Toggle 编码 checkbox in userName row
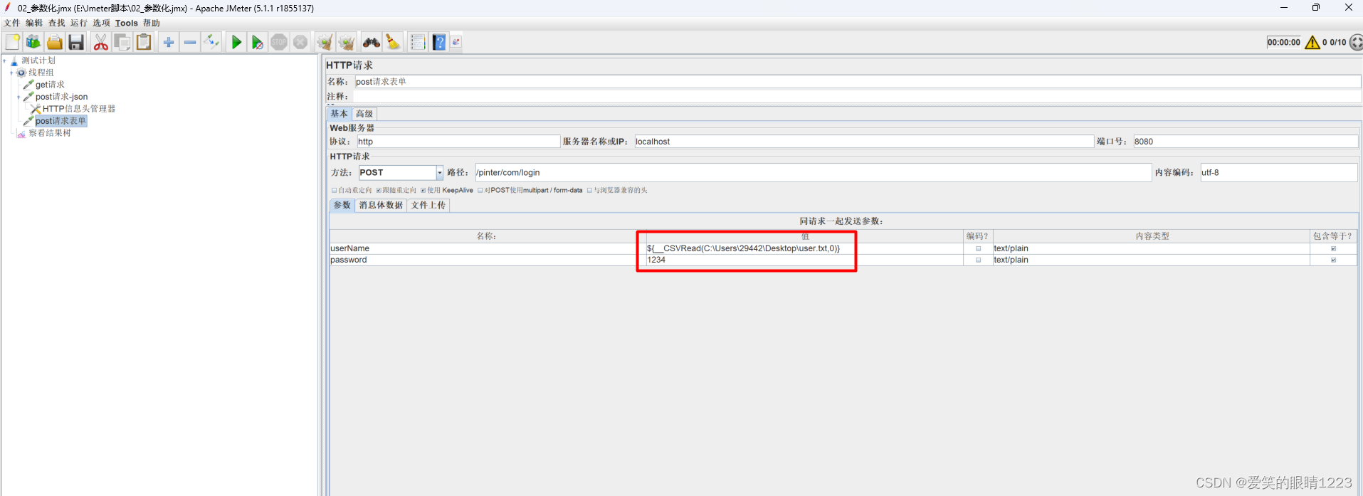Viewport: 1363px width, 496px height. [978, 248]
